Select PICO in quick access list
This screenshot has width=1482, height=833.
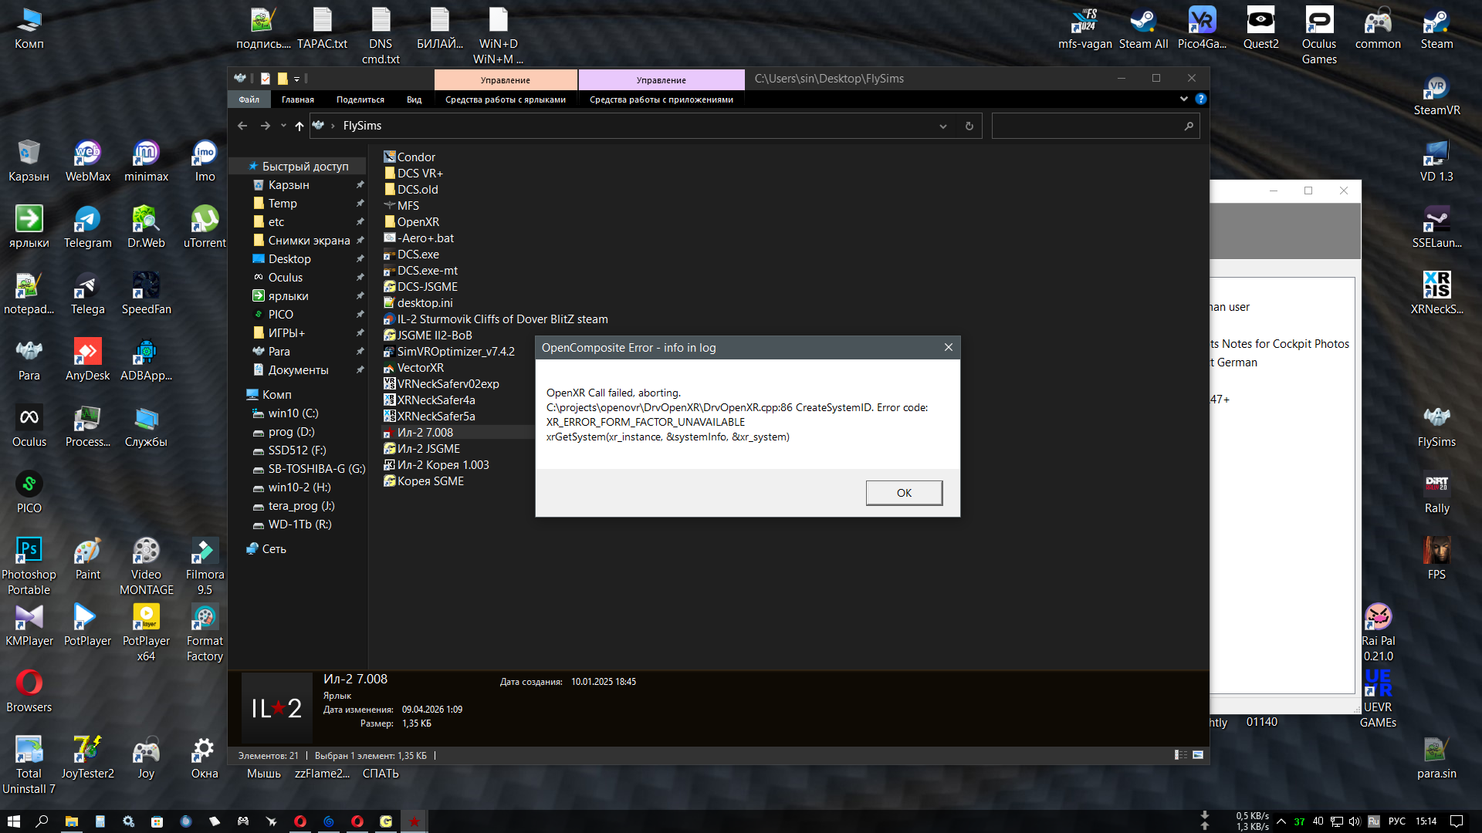[281, 315]
